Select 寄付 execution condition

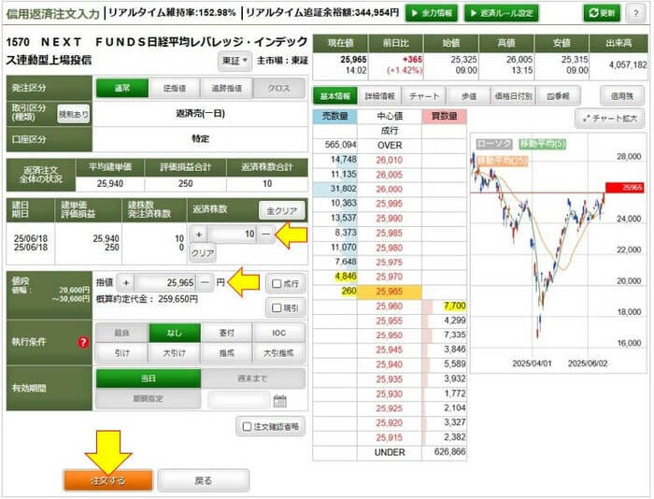[x=226, y=333]
